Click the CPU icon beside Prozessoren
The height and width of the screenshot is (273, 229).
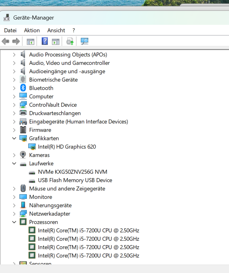pos(23,222)
